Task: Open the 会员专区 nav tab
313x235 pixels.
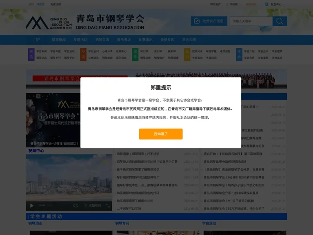Action: coord(167,40)
